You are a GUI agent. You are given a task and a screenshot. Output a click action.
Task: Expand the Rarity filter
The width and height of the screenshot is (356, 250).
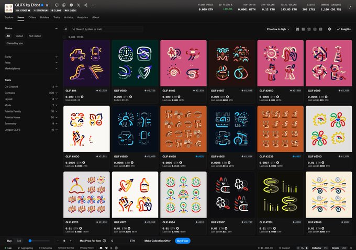[31, 56]
